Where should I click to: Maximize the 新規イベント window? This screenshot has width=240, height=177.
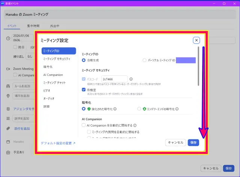(x=224, y=3)
